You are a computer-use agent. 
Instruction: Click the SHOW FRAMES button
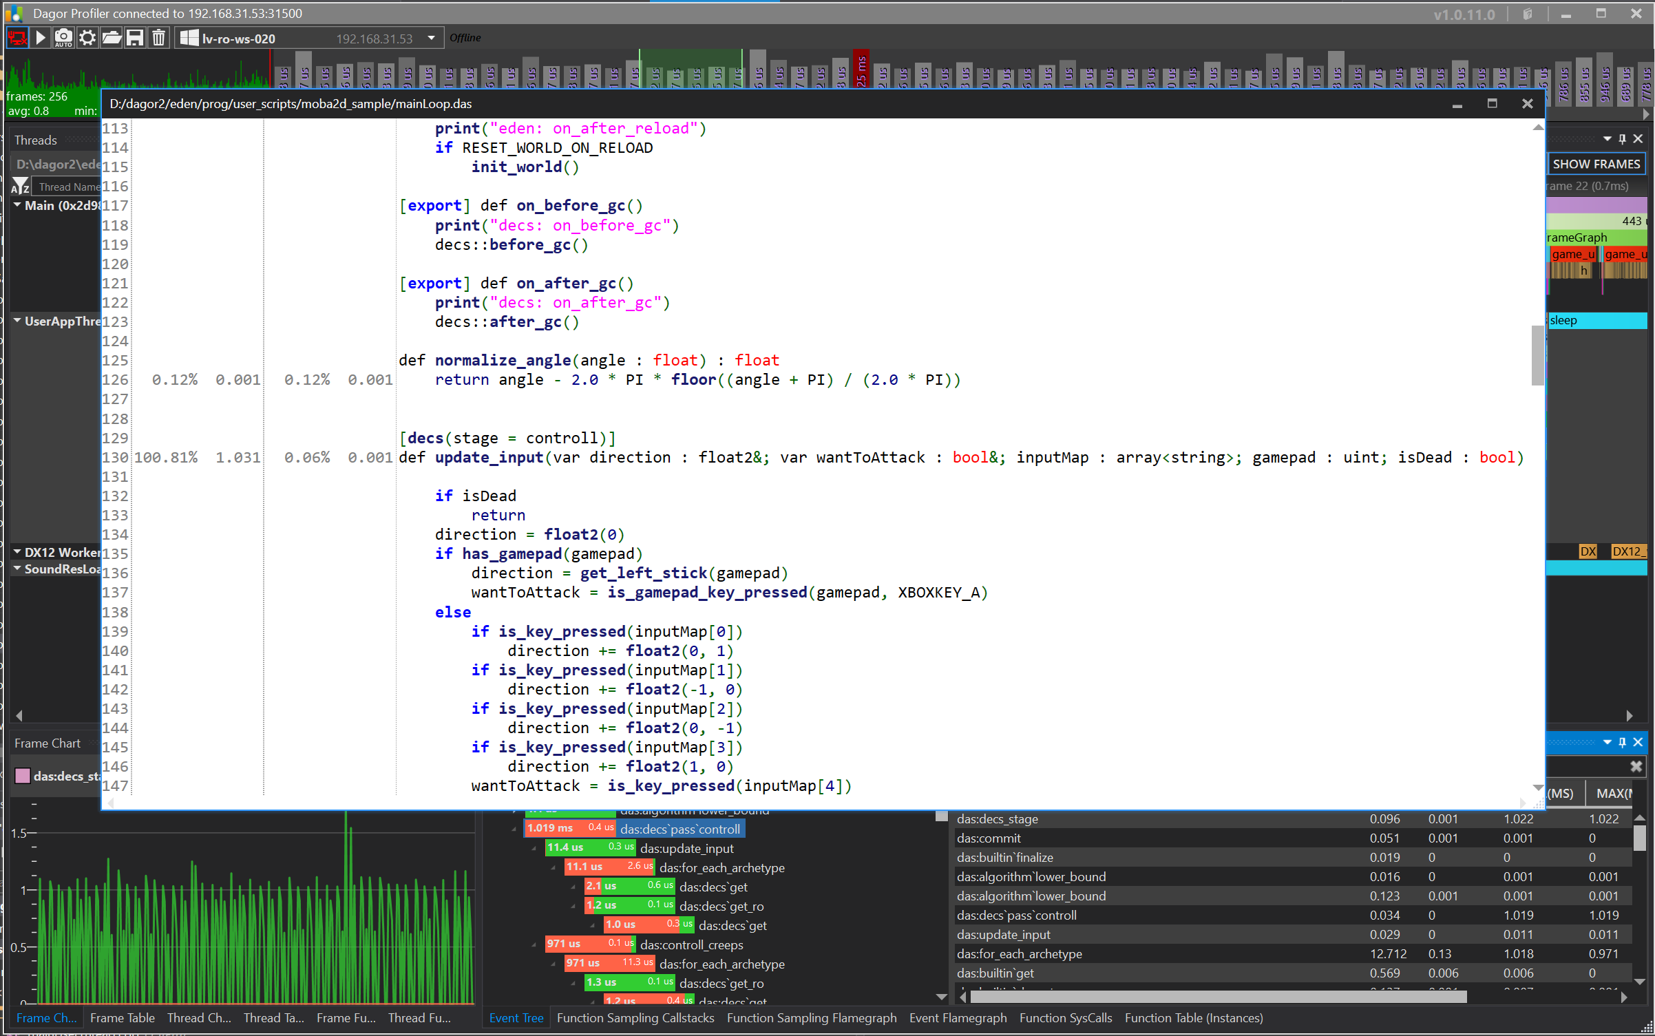click(1596, 163)
